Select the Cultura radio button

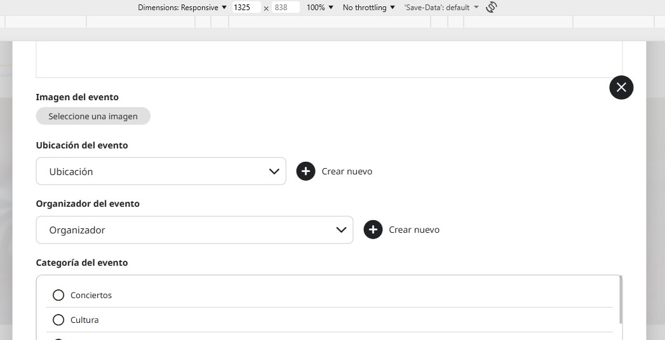tap(58, 320)
